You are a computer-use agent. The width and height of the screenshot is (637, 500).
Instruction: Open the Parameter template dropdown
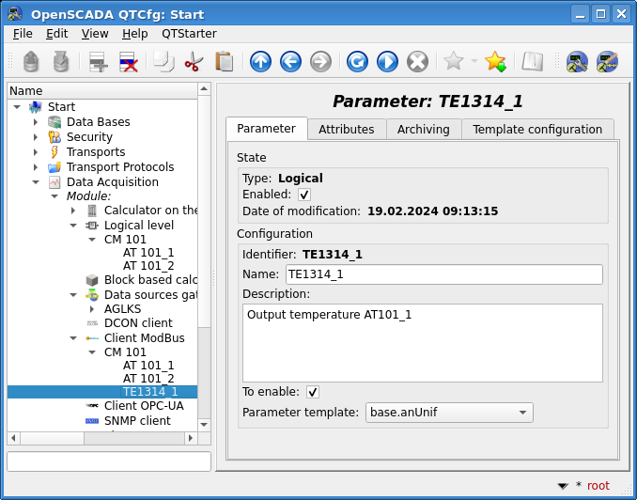[448, 413]
